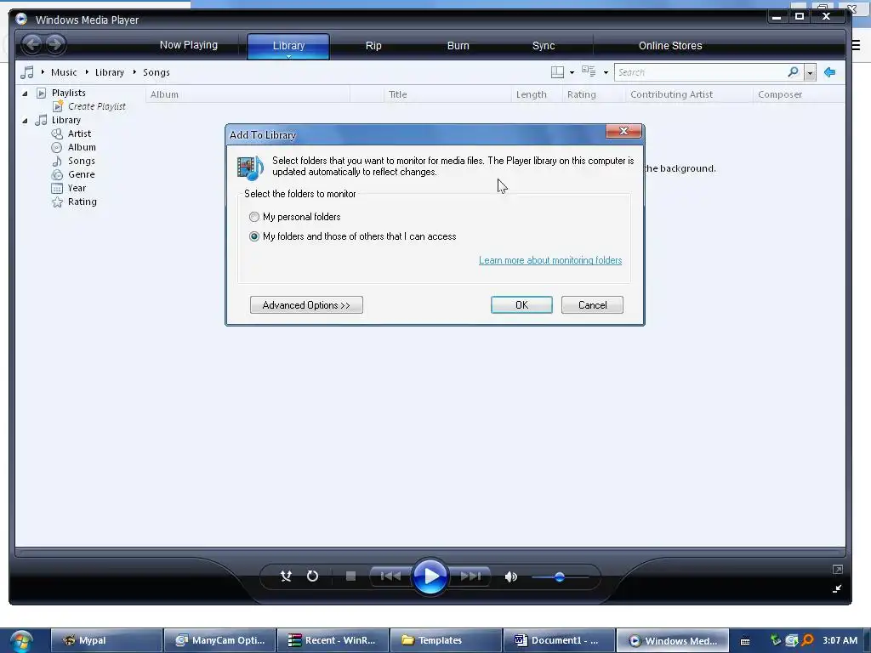Switch to the Library tab
The height and width of the screenshot is (653, 871).
[x=288, y=44]
